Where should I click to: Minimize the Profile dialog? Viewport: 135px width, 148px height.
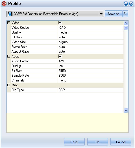click(126, 4)
